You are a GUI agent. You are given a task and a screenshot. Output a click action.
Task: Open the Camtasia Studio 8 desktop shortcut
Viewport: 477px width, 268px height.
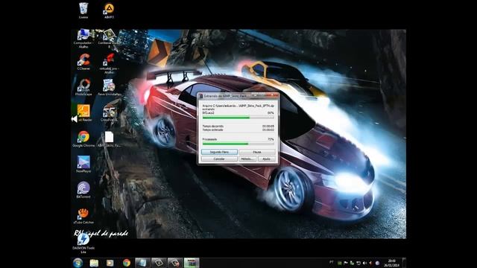click(x=109, y=38)
